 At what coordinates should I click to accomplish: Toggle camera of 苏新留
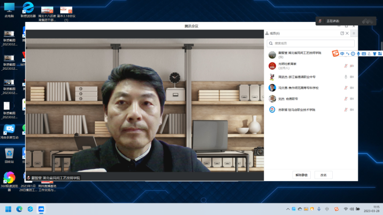(x=352, y=110)
